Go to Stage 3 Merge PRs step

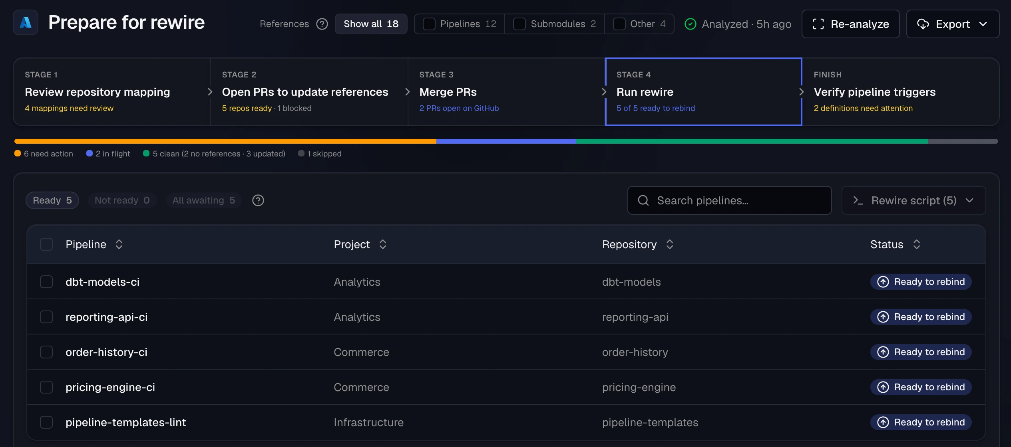point(506,92)
